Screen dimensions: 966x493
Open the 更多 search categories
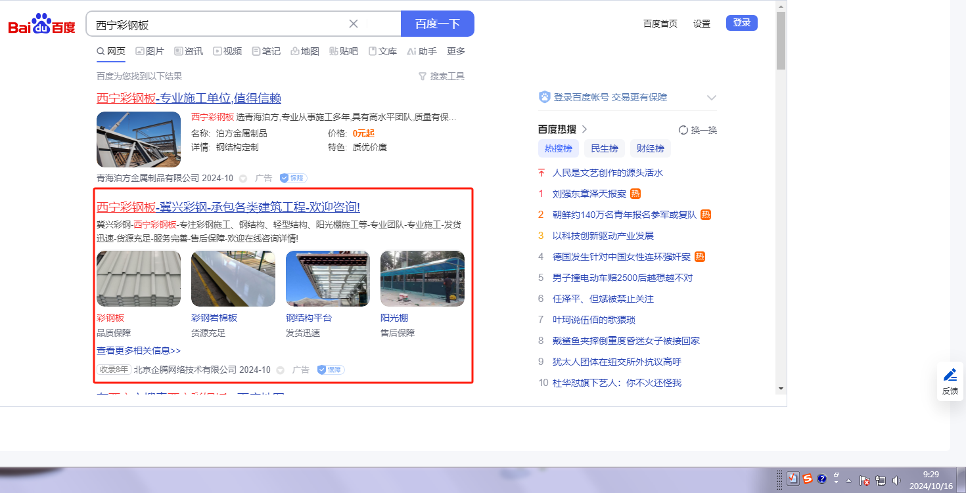point(456,51)
